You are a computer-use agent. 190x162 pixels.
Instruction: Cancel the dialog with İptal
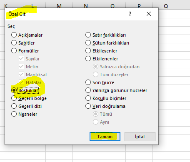coord(140,137)
